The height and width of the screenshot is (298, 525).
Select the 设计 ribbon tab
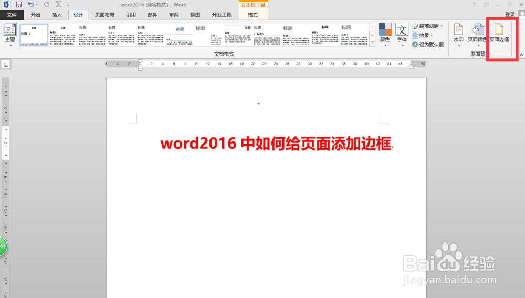pyautogui.click(x=78, y=15)
